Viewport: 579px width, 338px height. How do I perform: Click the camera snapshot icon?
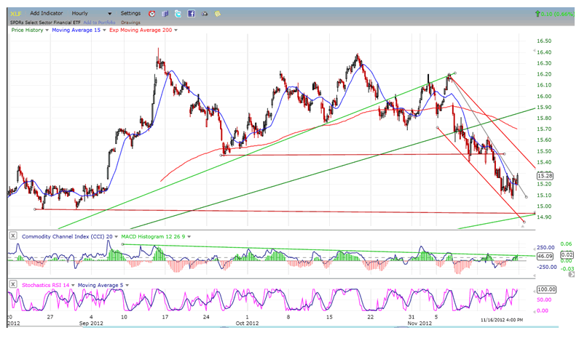tap(204, 13)
